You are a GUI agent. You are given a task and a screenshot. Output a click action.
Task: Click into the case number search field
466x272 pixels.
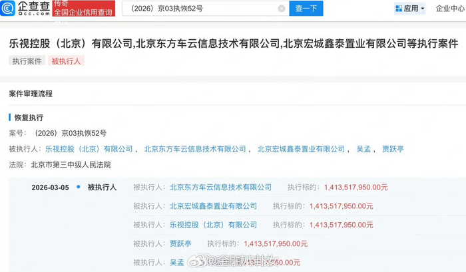[x=200, y=9]
